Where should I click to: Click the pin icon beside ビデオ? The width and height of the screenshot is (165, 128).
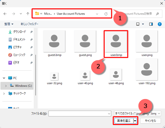click(x=31, y=63)
